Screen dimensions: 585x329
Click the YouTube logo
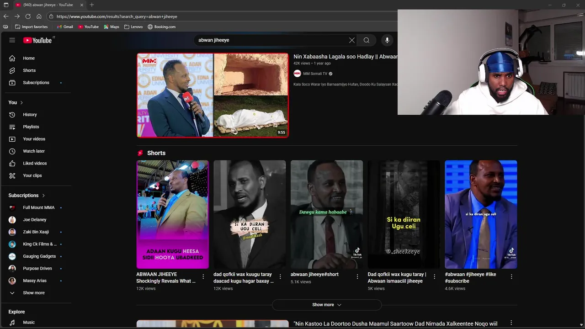tap(37, 40)
